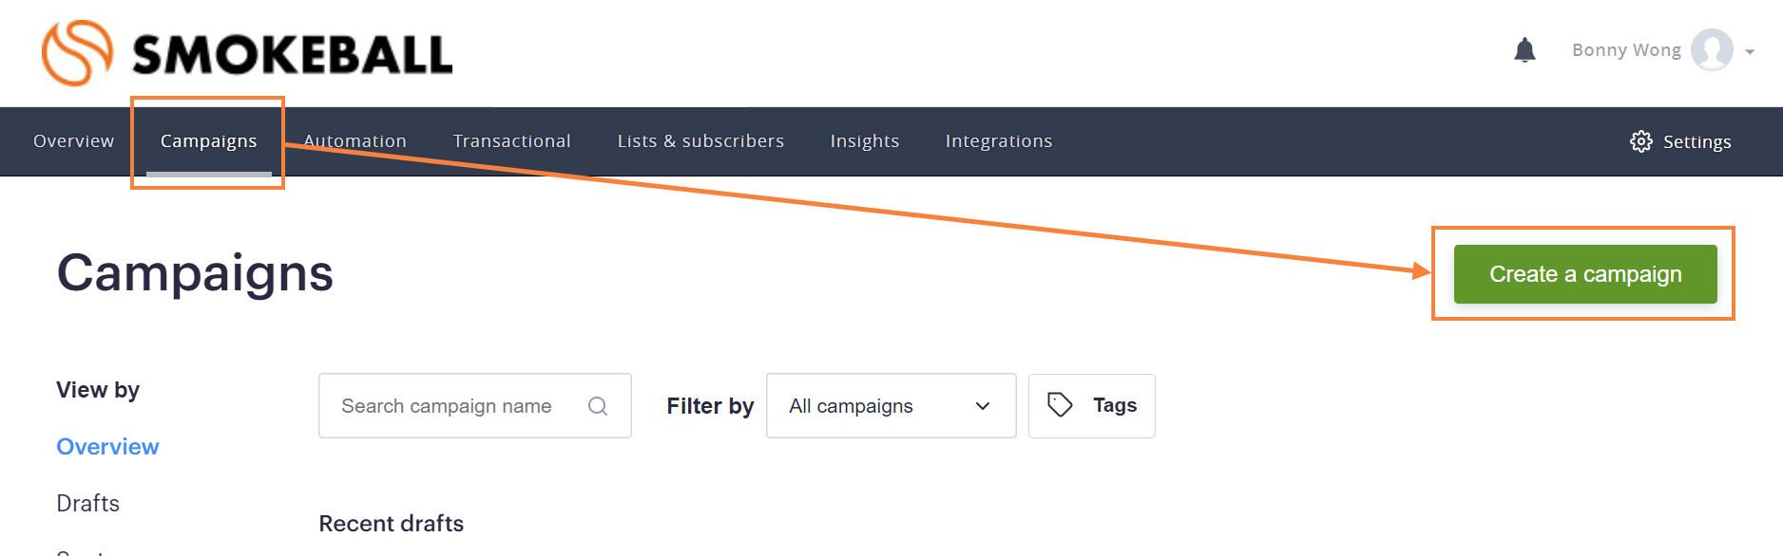Click the user avatar icon

[x=1712, y=50]
